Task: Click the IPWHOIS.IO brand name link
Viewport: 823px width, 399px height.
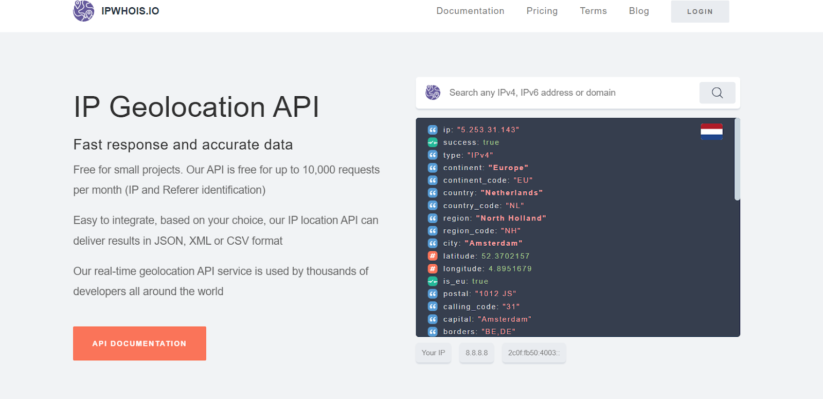Action: 130,11
